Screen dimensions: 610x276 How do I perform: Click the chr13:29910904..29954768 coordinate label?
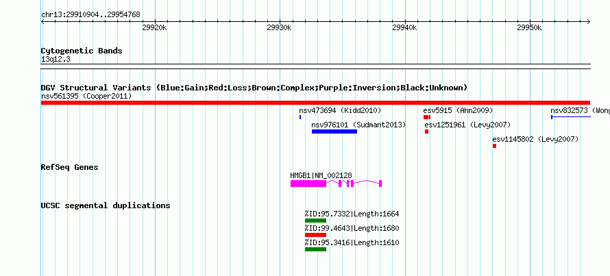tap(90, 15)
